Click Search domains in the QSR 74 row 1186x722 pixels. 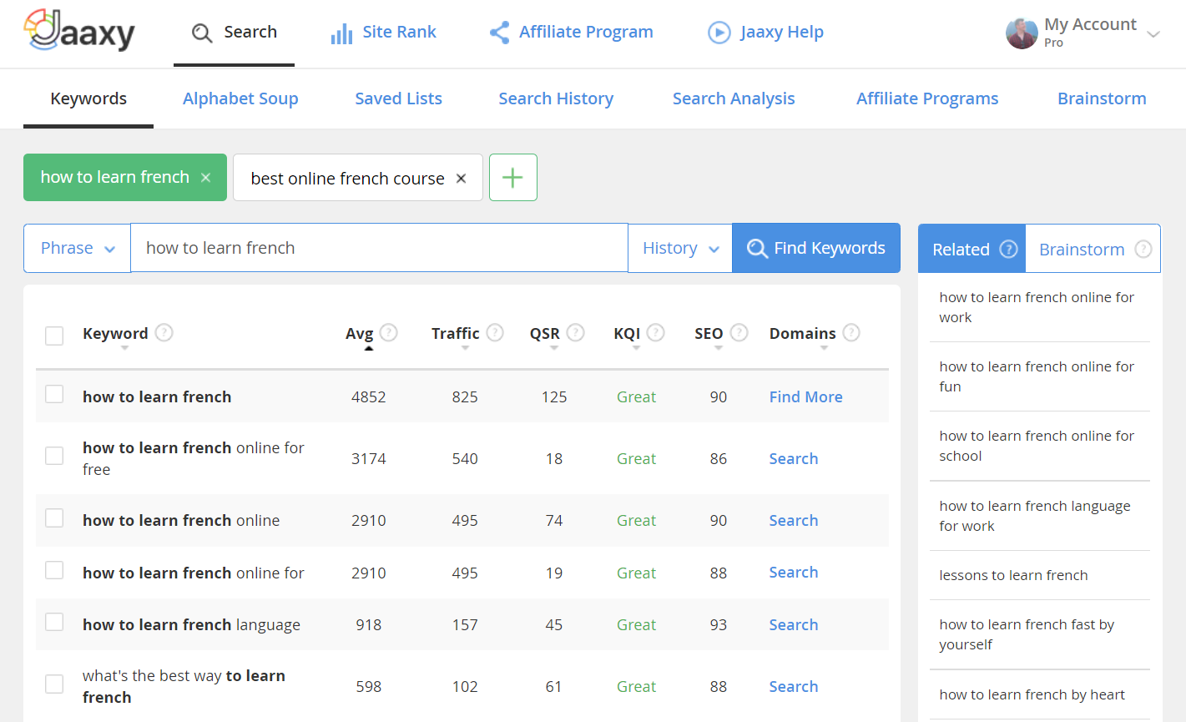tap(794, 520)
